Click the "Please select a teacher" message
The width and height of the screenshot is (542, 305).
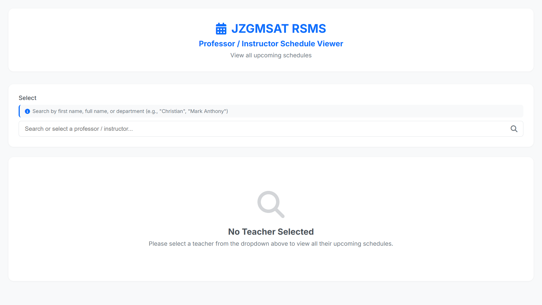271,244
